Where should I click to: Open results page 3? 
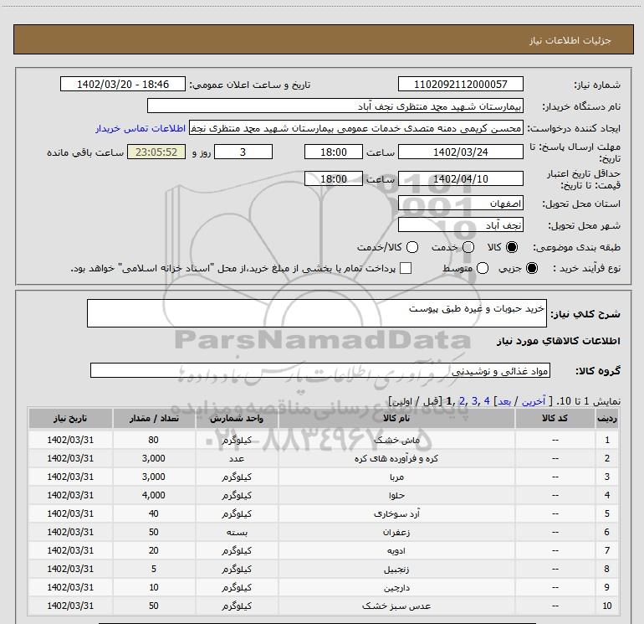tap(474, 401)
